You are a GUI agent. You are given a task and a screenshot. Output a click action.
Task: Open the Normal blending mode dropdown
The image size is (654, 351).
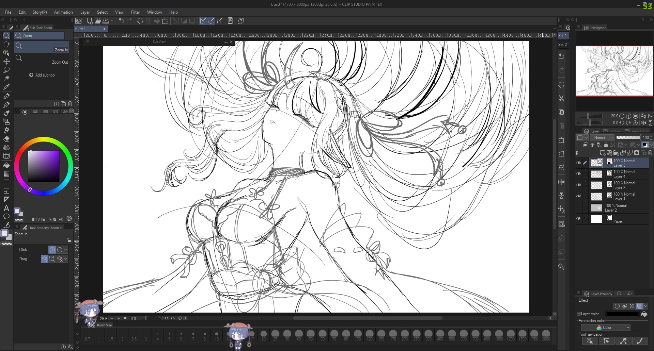(602, 138)
